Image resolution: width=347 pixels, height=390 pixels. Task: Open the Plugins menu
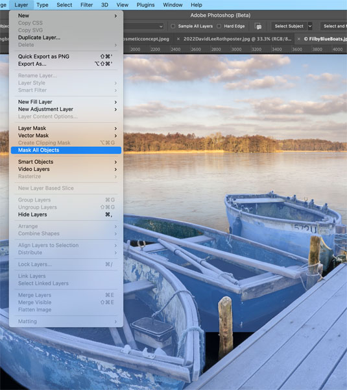(x=145, y=5)
